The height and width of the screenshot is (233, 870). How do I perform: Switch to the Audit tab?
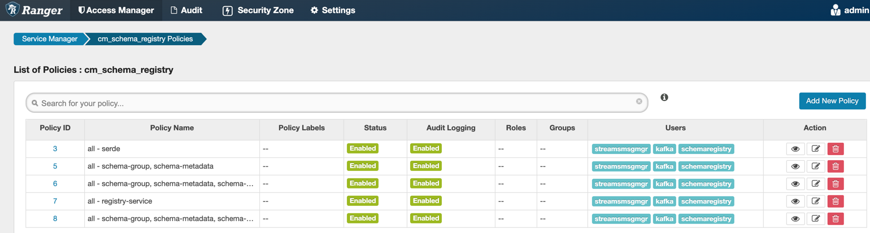click(x=186, y=10)
